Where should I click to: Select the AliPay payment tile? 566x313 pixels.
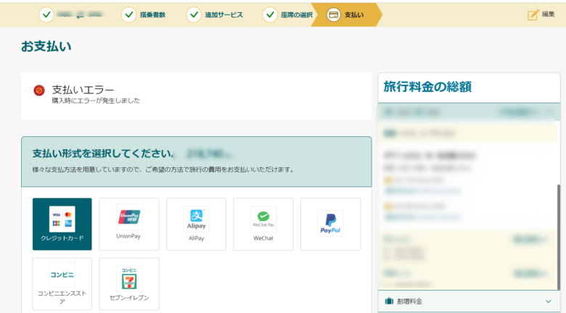coord(196,224)
